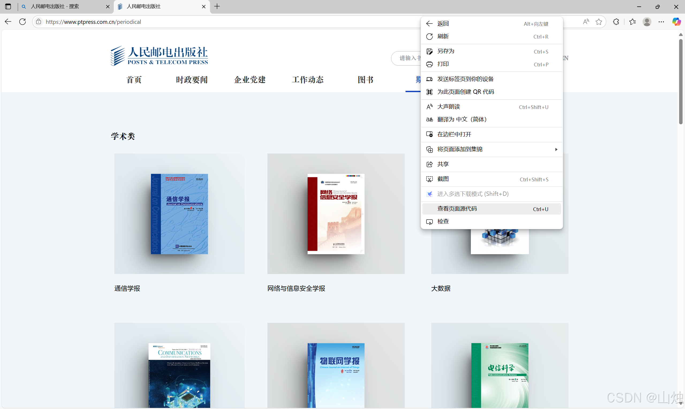Open the 工作动态 navigation link
685x409 pixels.
(x=308, y=80)
